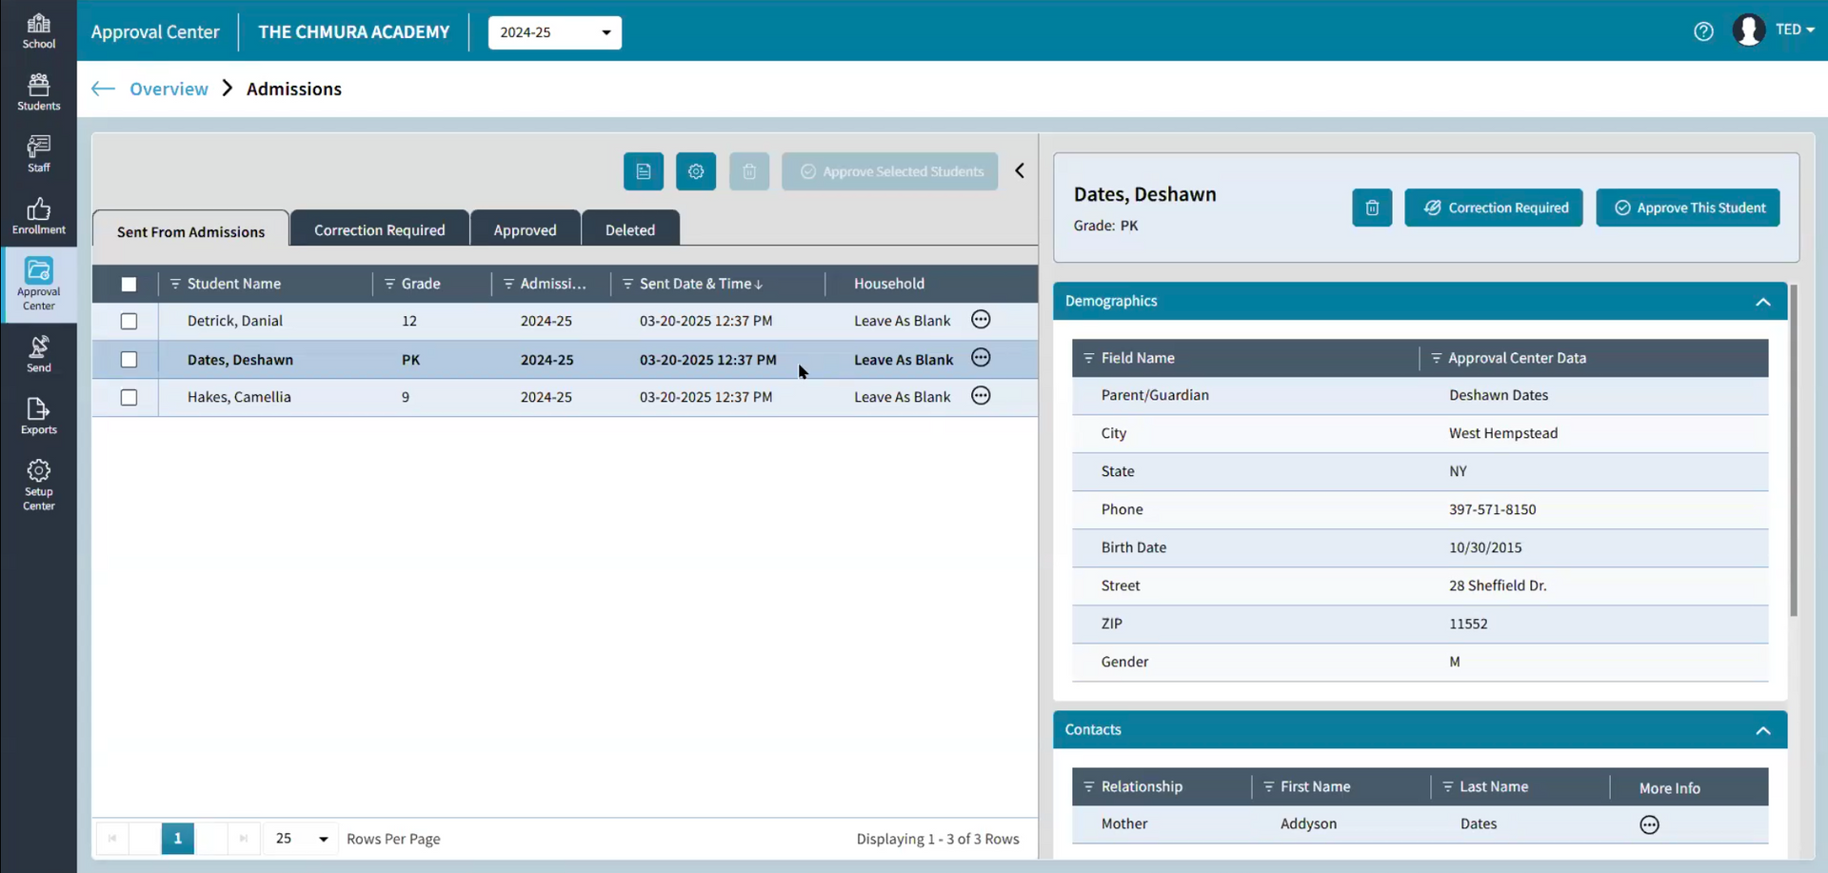Collapse the Demographics panel

[x=1763, y=301]
